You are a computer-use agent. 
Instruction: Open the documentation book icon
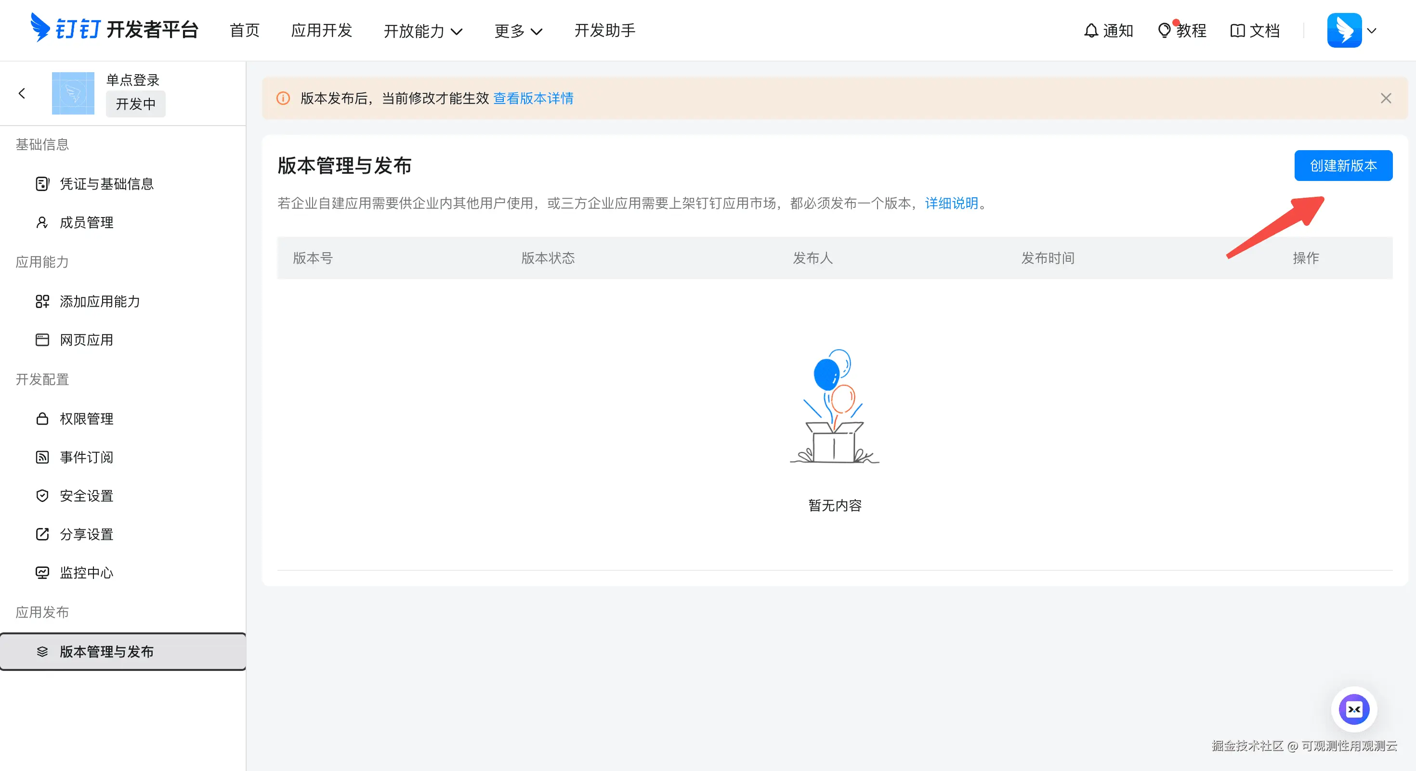[1237, 31]
